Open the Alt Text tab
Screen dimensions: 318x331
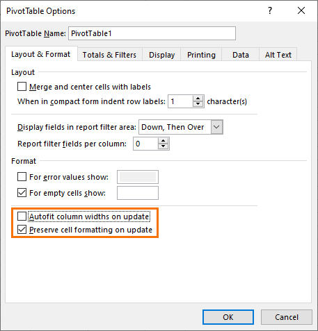click(x=278, y=55)
